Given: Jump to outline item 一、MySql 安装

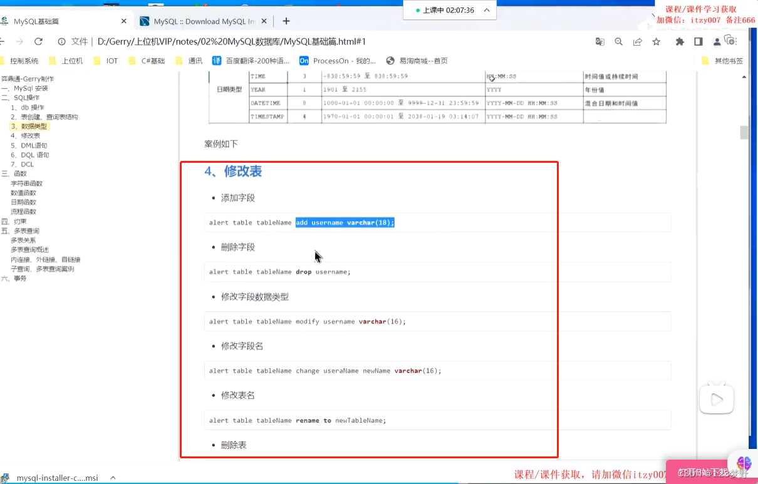Looking at the screenshot, I should coord(24,88).
